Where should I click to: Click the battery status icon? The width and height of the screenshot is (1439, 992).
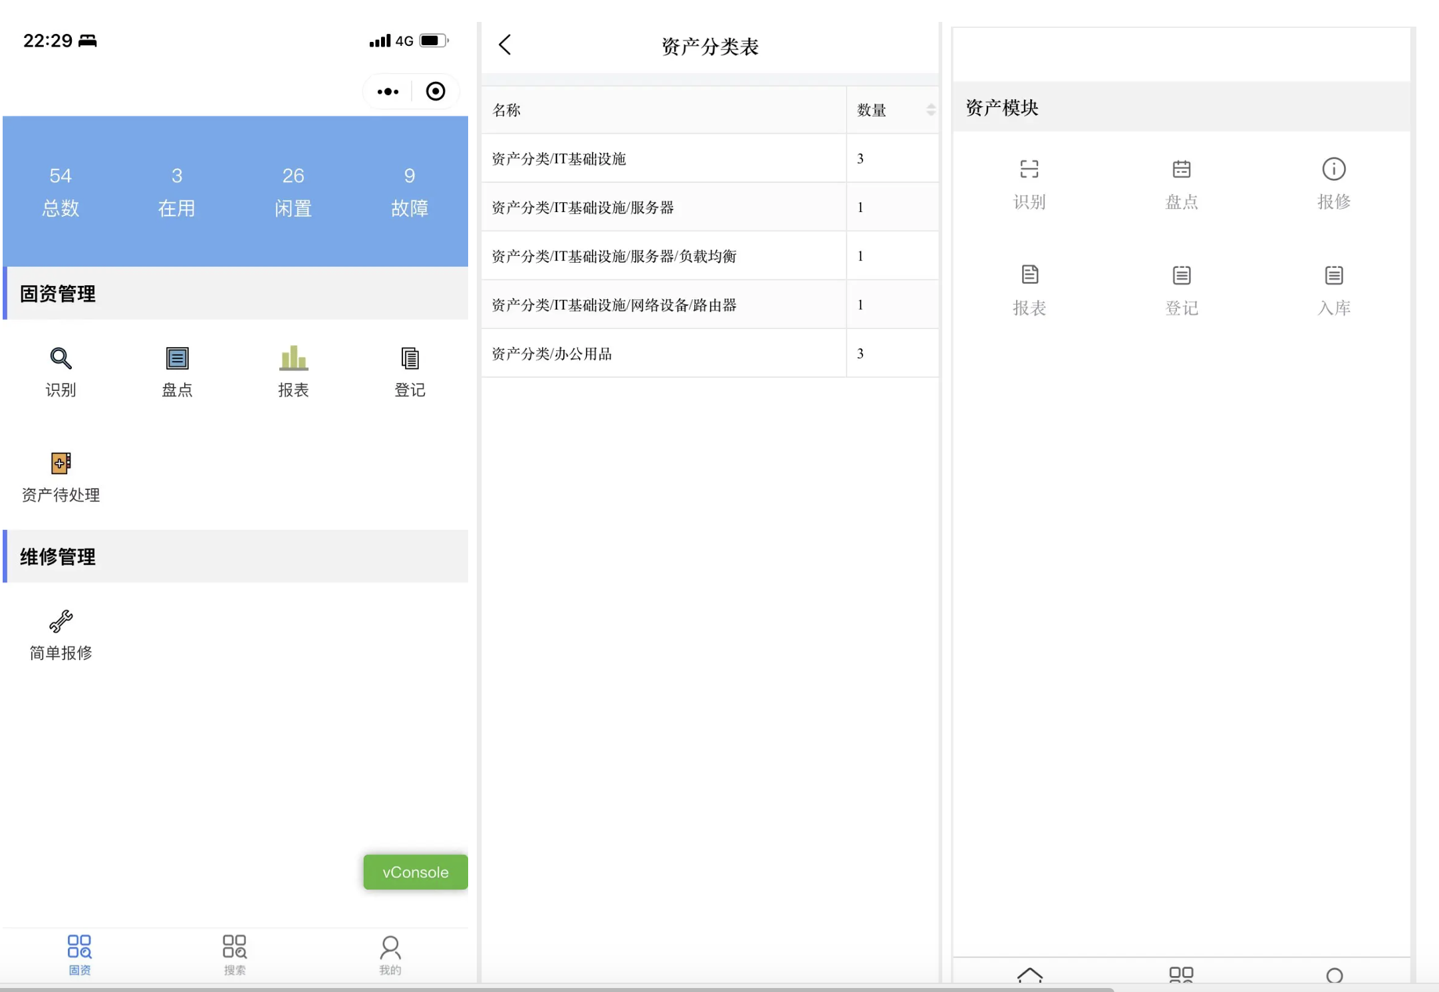pos(434,41)
